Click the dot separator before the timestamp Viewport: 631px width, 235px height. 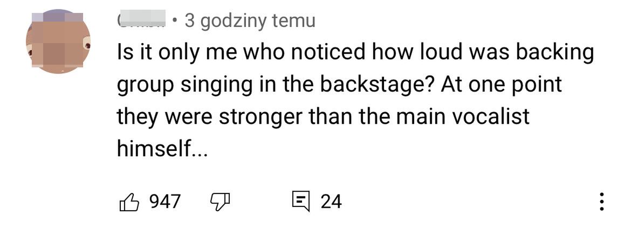coord(175,21)
